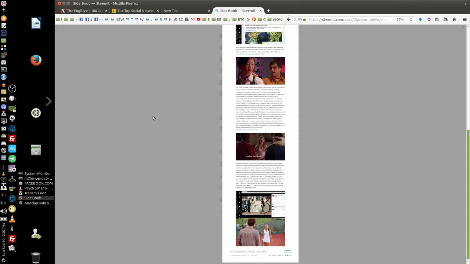
Task: Open the YouTube toolbar button
Action: coord(445,19)
